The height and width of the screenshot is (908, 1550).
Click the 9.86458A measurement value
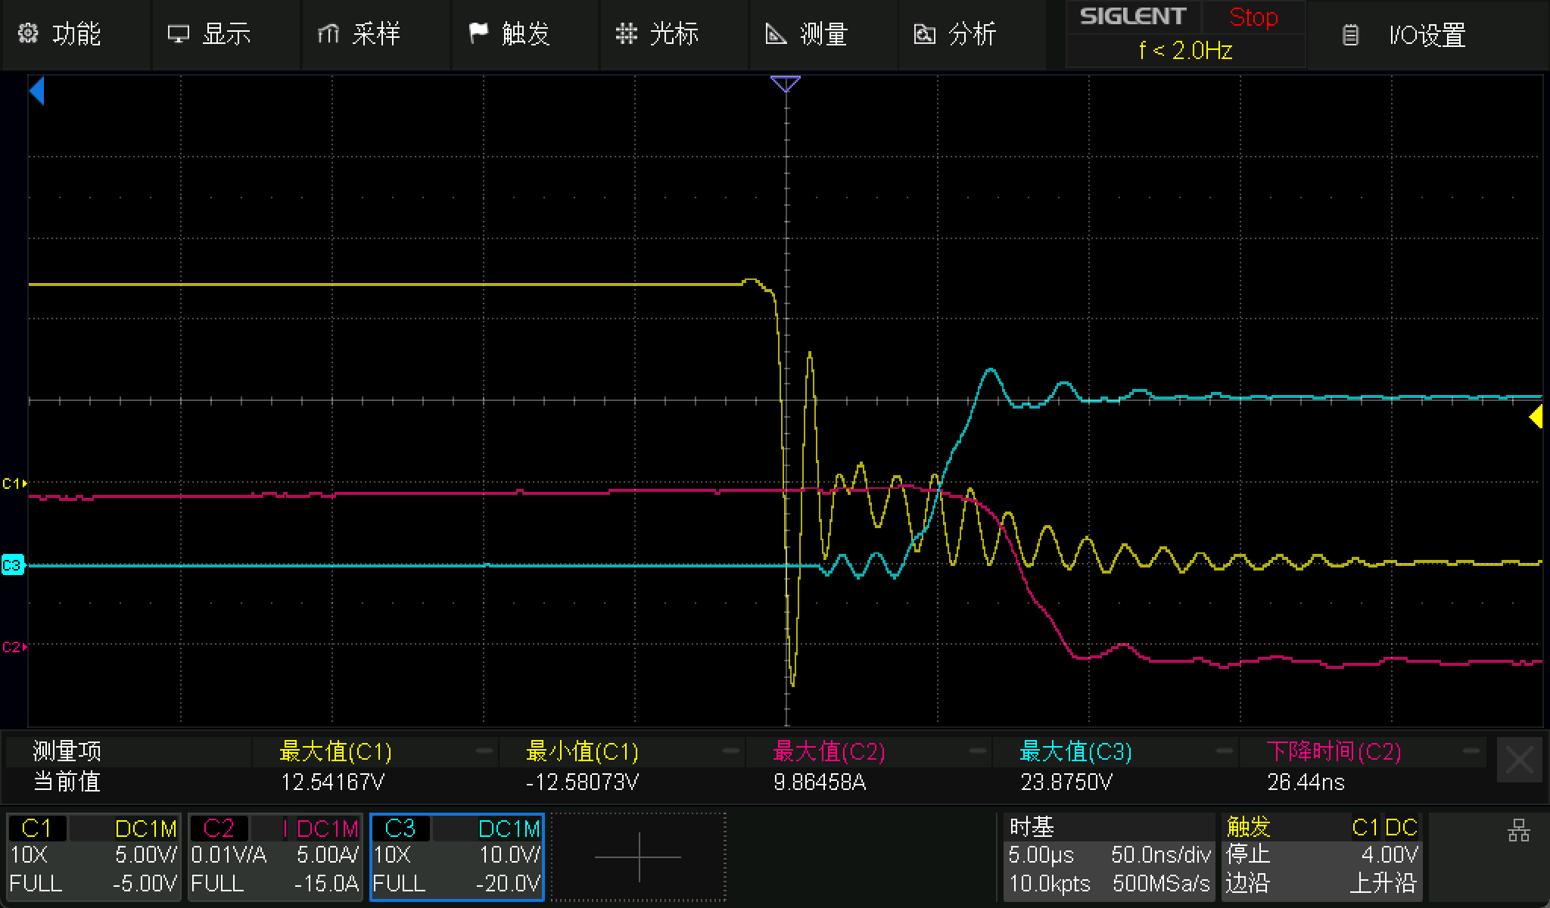[x=820, y=782]
